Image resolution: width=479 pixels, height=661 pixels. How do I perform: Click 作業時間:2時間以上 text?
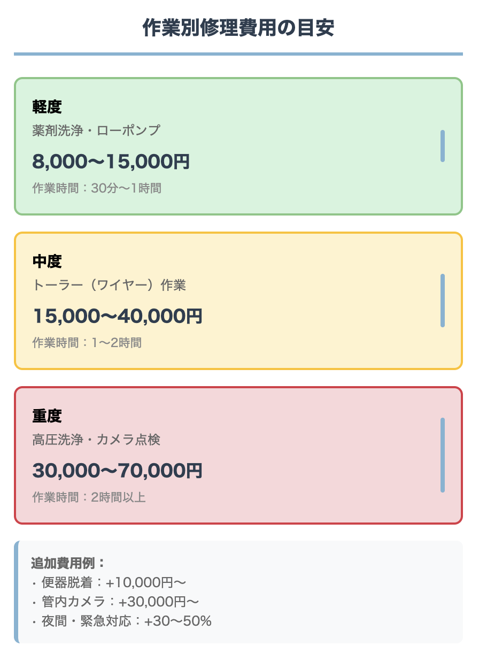(89, 497)
